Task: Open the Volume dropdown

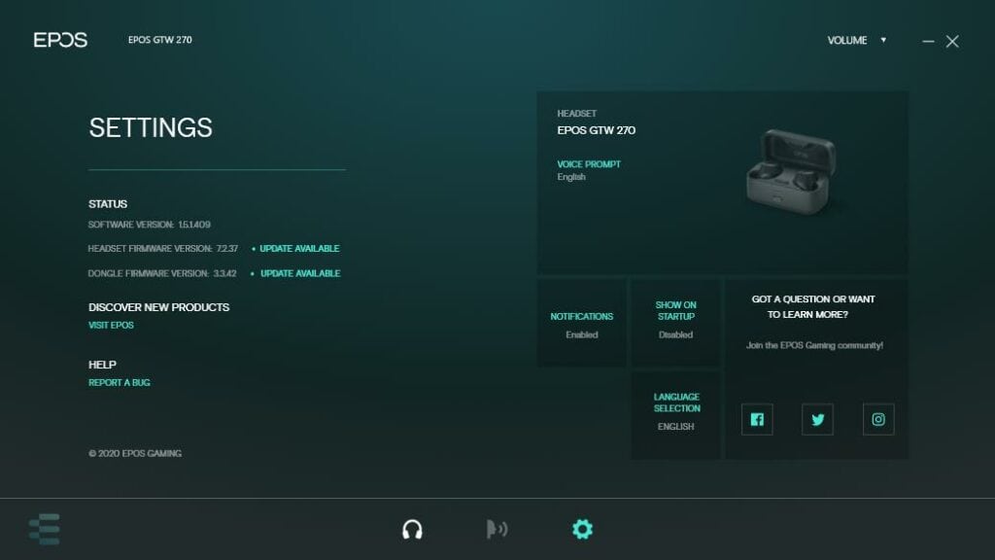Action: coord(856,41)
